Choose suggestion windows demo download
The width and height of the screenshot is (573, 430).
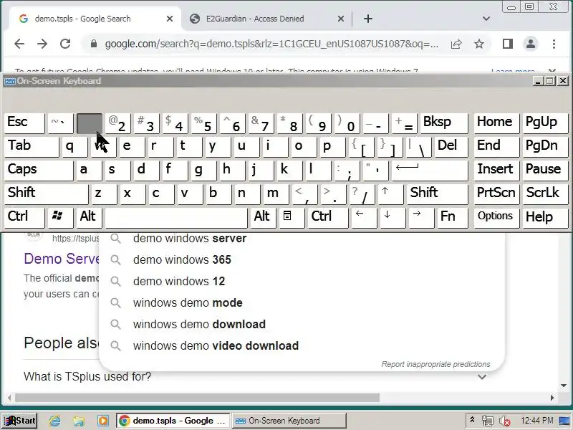302,325
